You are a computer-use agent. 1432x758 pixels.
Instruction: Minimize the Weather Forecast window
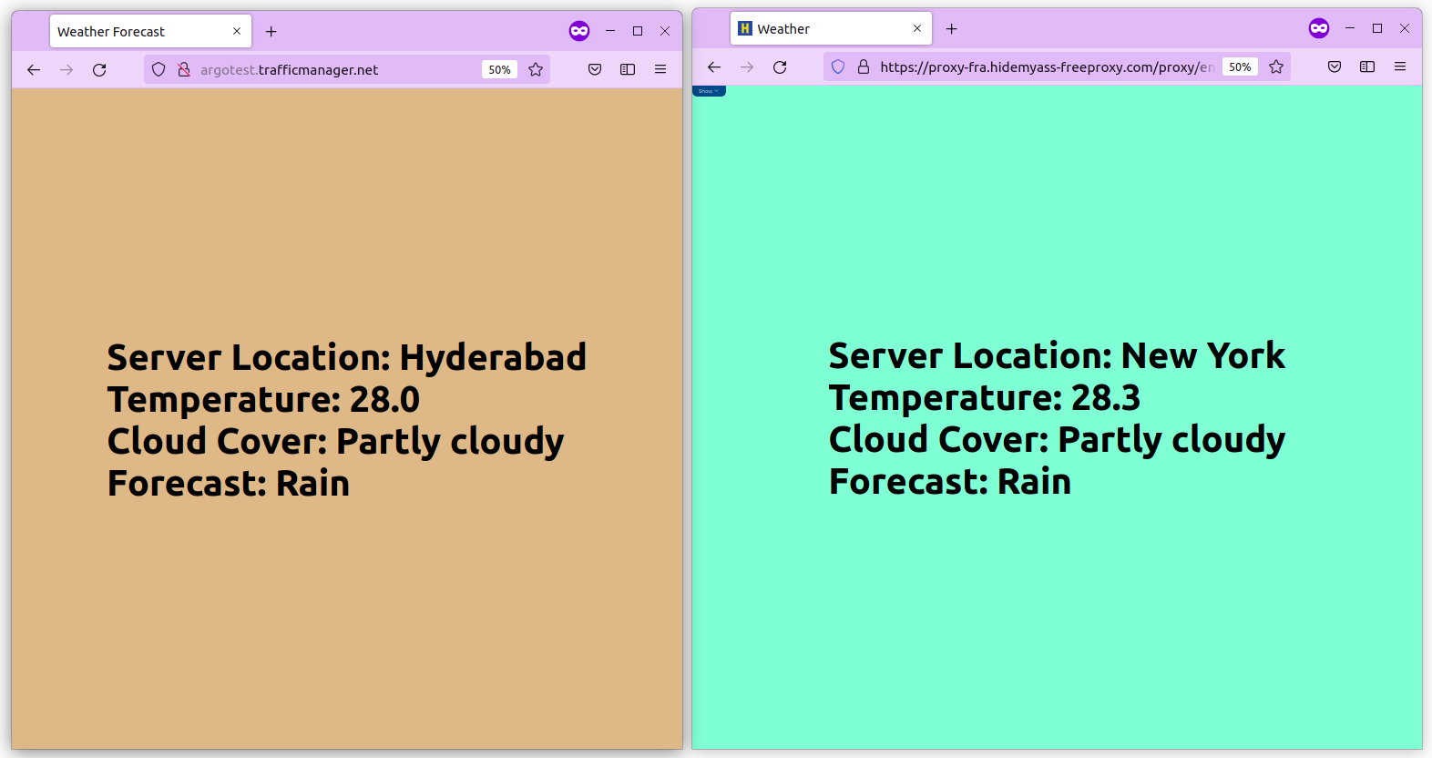coord(610,31)
